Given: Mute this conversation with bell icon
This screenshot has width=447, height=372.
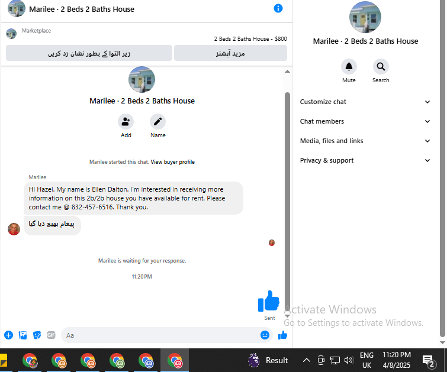Looking at the screenshot, I should [349, 67].
